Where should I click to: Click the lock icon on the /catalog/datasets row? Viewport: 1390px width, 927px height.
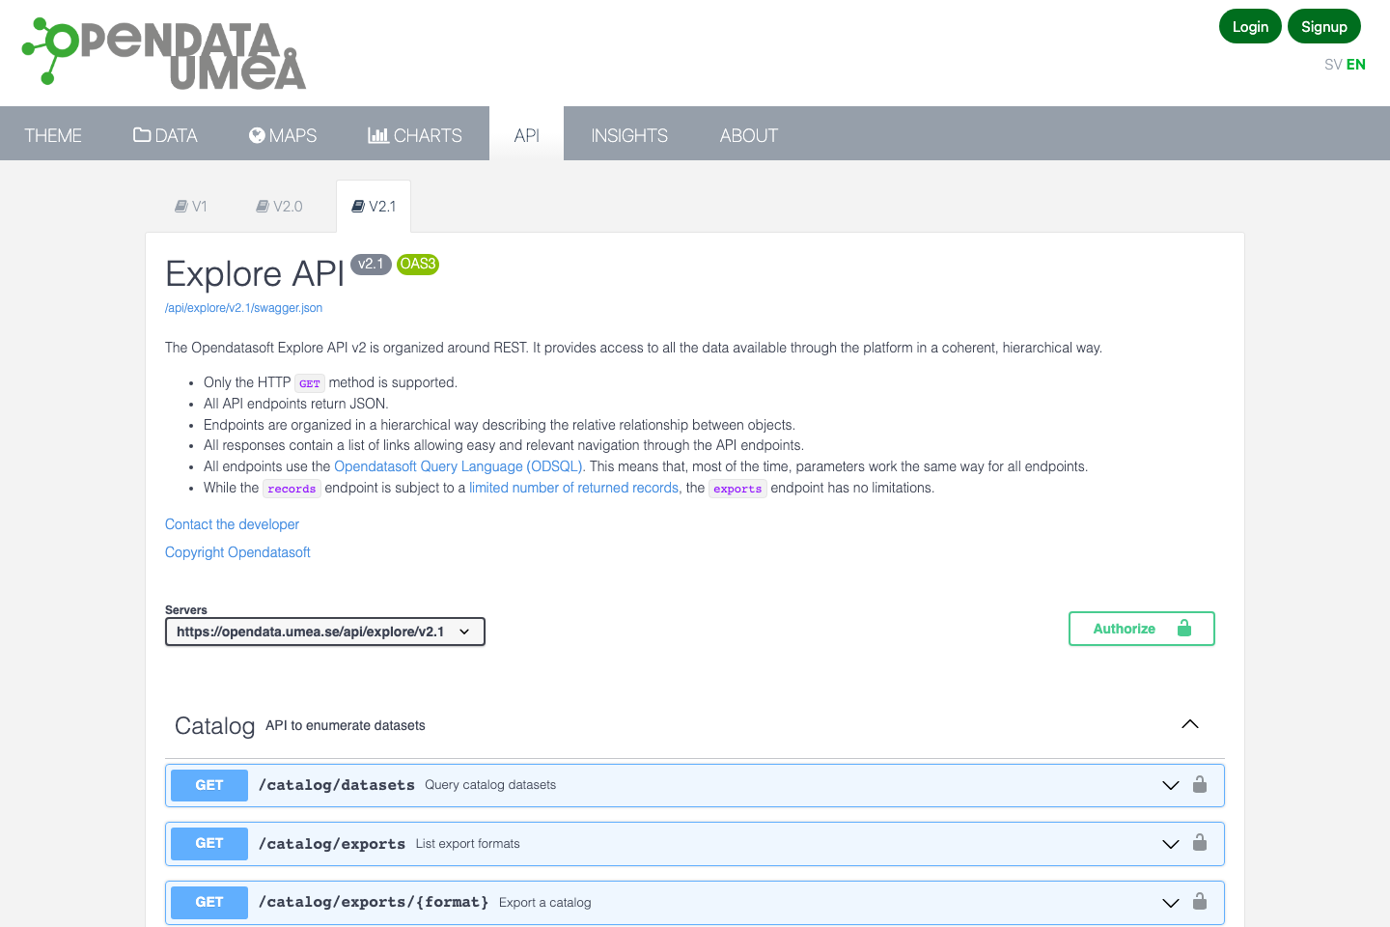click(1200, 785)
